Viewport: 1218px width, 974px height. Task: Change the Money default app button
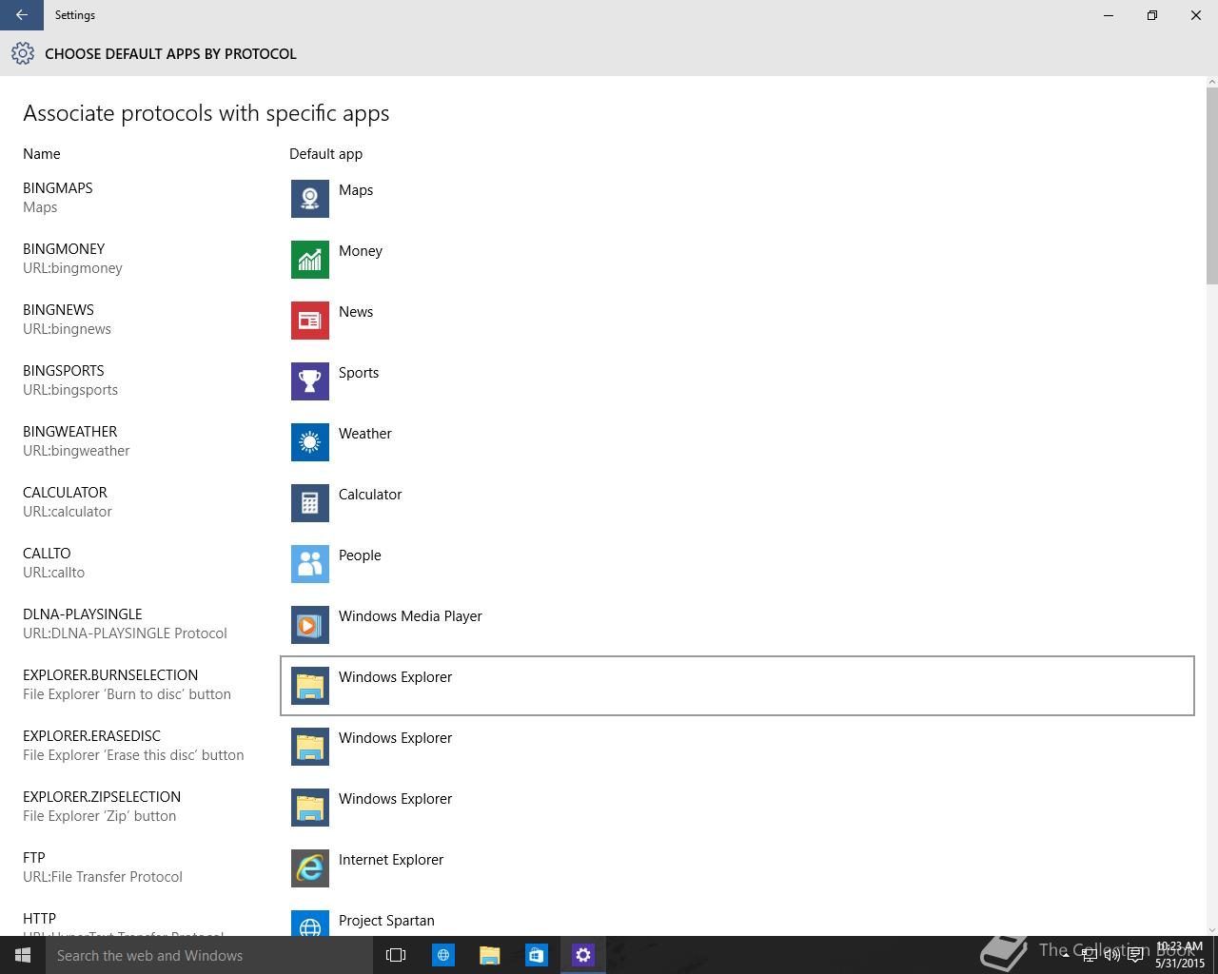(737, 260)
